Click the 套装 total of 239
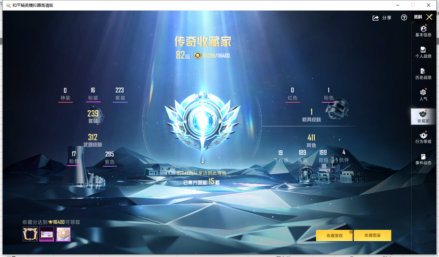The image size is (439, 257). click(93, 113)
